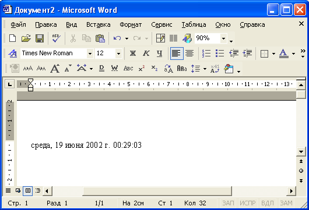This screenshot has height=210, width=309.
Task: Decrease the paragraph indent
Action: click(x=234, y=54)
